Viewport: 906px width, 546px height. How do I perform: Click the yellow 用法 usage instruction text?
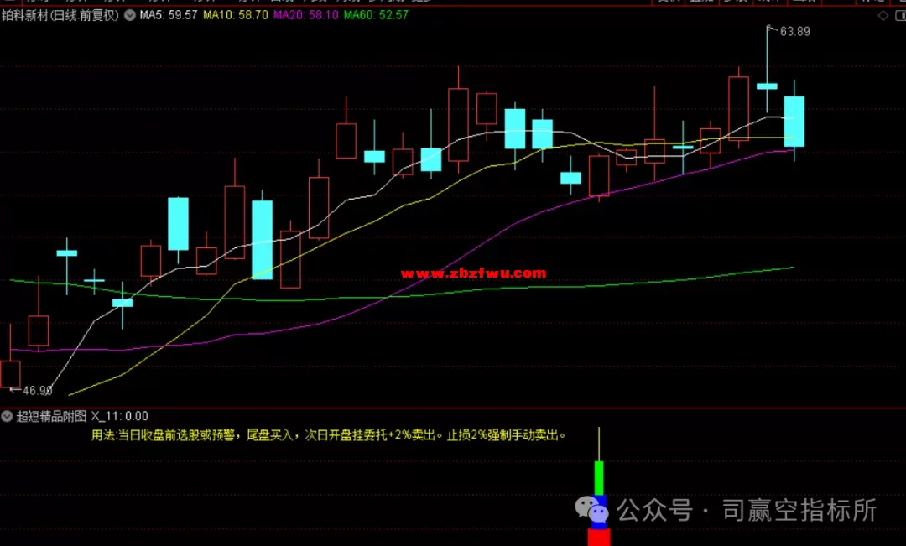click(x=329, y=435)
